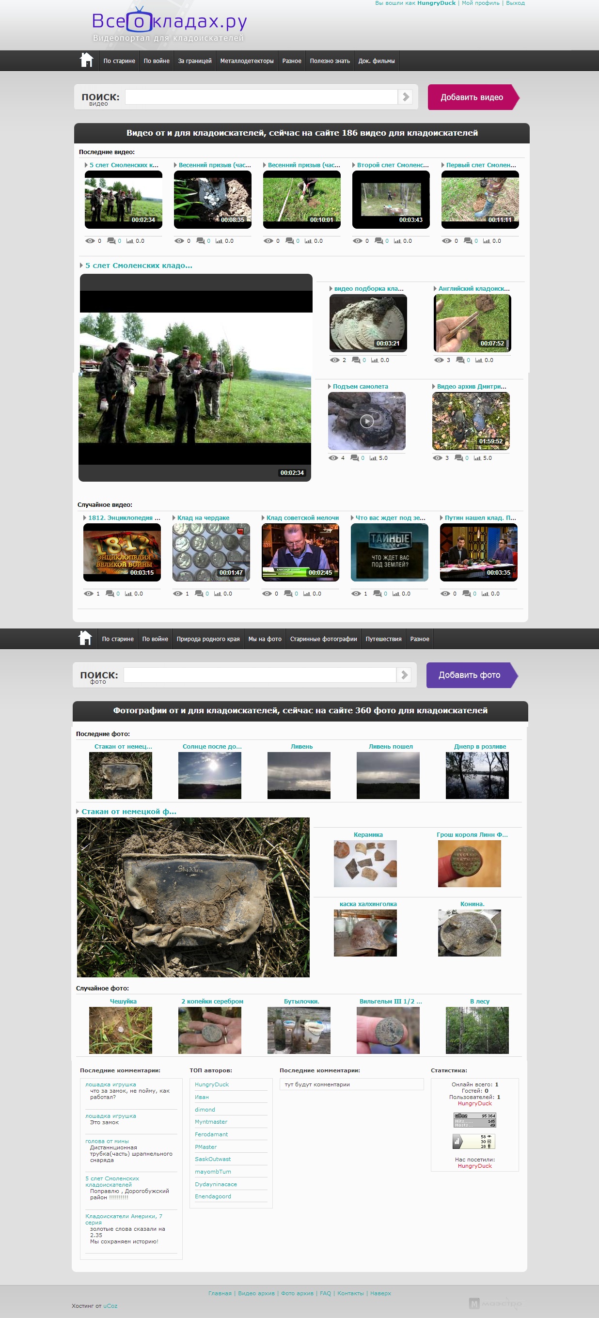The height and width of the screenshot is (1318, 599).
Task: Click rating icon under «Подъем самолета»
Action: coord(374,457)
